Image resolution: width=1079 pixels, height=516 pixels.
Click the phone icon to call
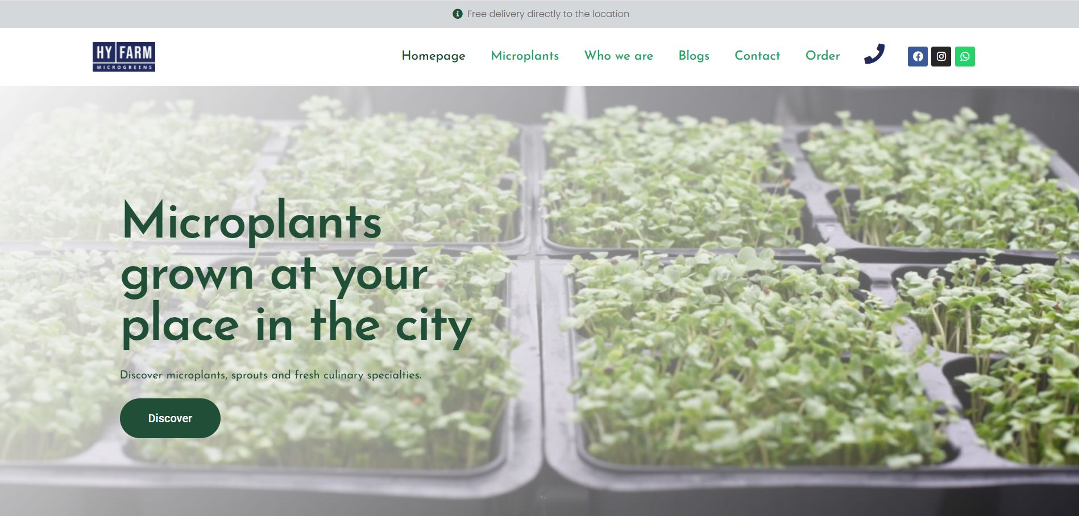coord(874,55)
